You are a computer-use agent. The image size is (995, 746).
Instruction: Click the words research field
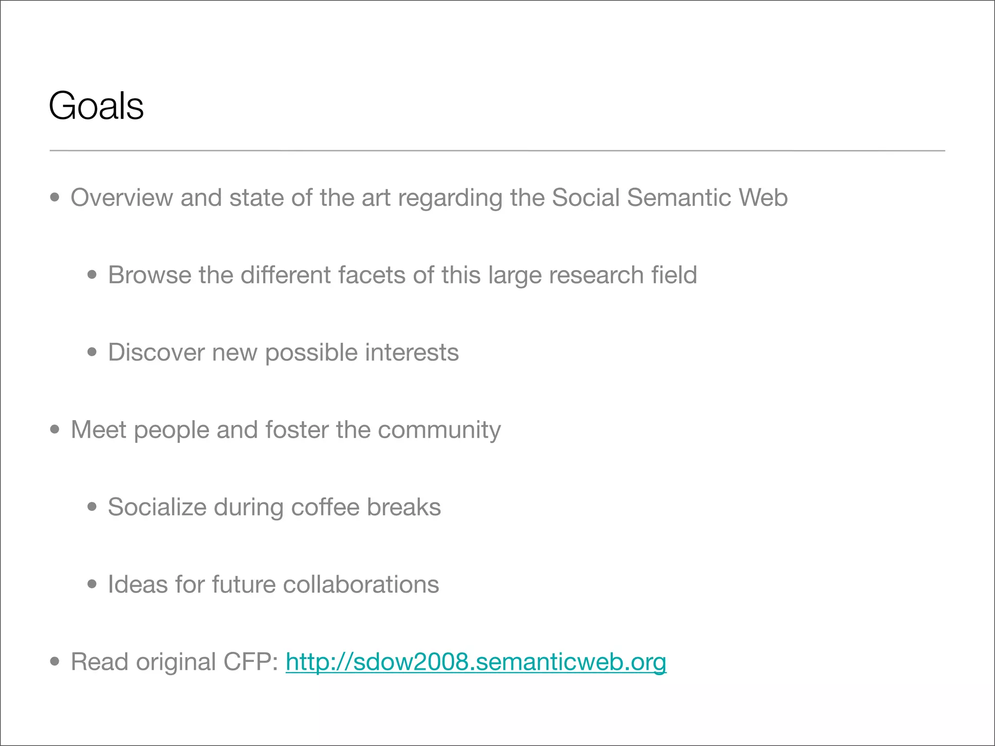(x=623, y=275)
